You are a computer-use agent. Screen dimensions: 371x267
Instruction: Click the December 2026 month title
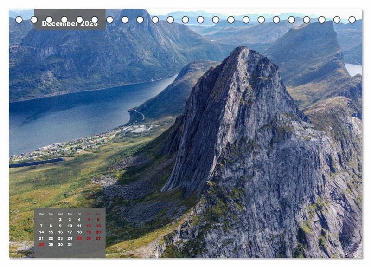click(70, 24)
